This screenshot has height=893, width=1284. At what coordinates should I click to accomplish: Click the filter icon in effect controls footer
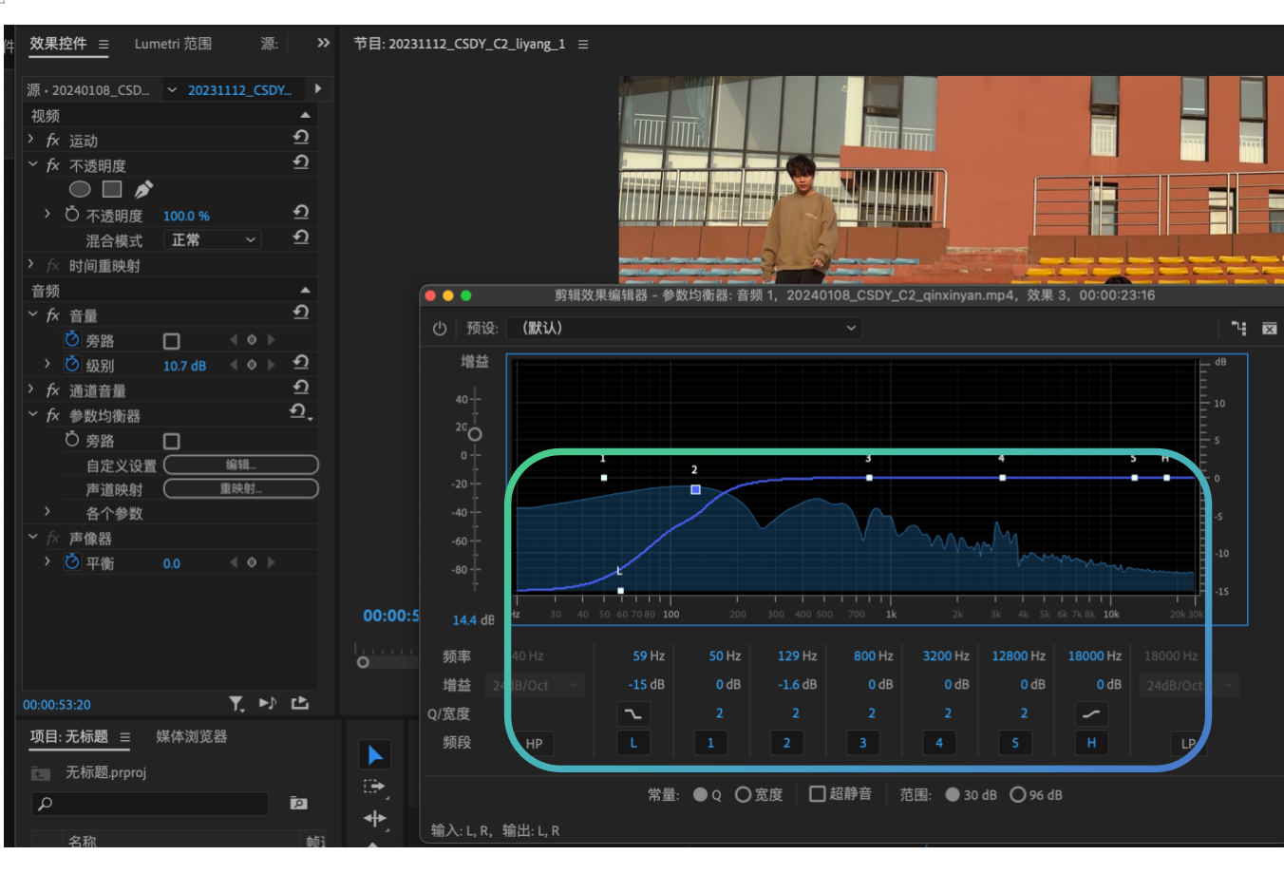coord(236,704)
